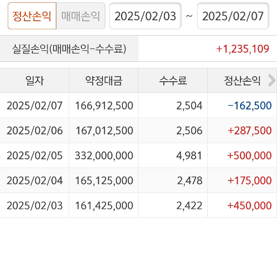Click the −162,500 loss value

point(250,106)
